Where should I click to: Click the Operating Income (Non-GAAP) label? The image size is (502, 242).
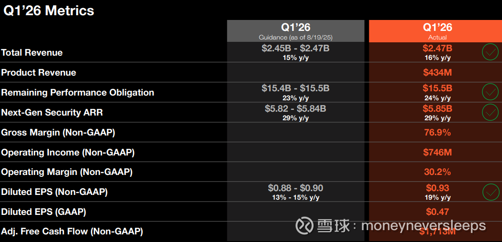pos(68,153)
